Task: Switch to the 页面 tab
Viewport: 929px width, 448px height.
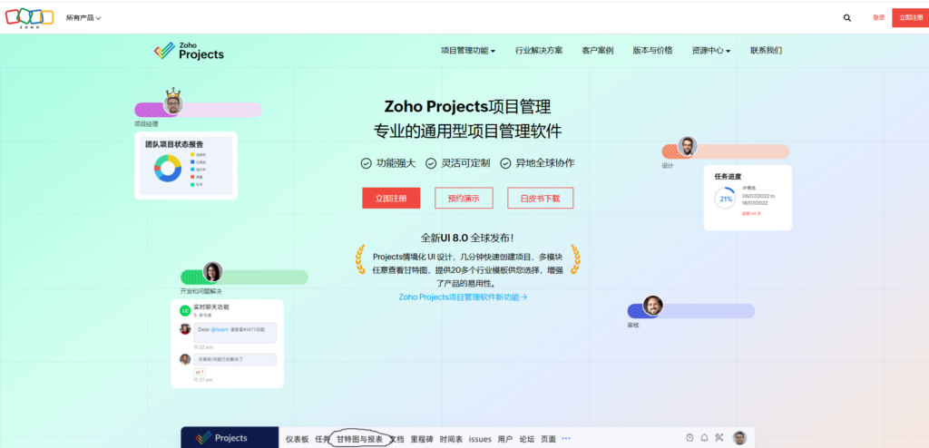Action: point(549,439)
